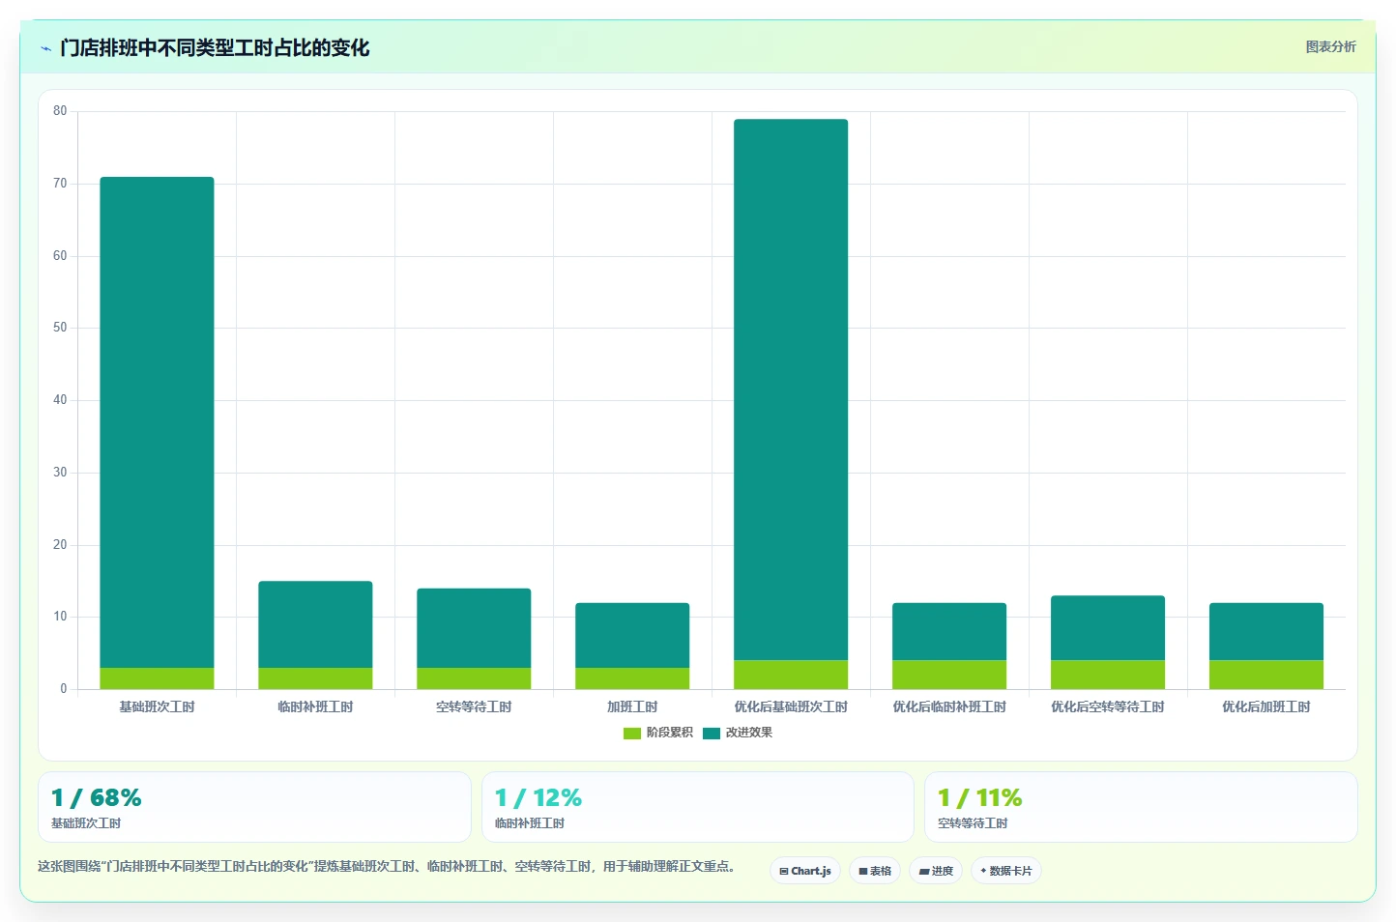Click the Chart.js tag button
This screenshot has height=922, width=1396.
point(805,871)
